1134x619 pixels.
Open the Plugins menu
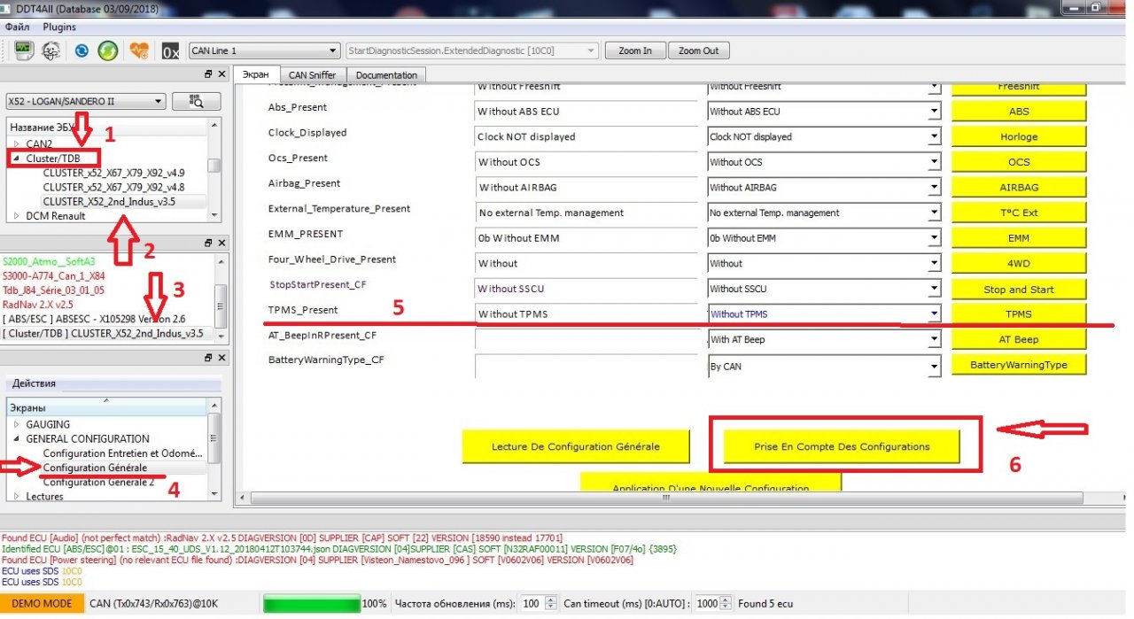(59, 27)
